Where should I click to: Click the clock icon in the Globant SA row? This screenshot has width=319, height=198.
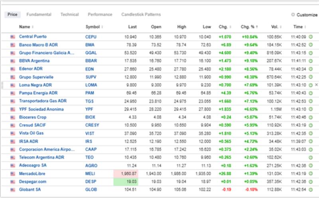[x=311, y=190]
